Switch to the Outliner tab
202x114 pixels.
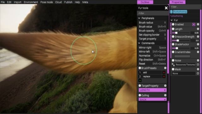145,2
